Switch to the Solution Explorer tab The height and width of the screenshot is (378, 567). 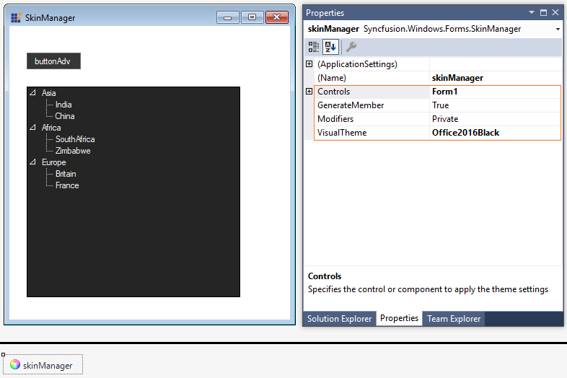click(339, 319)
